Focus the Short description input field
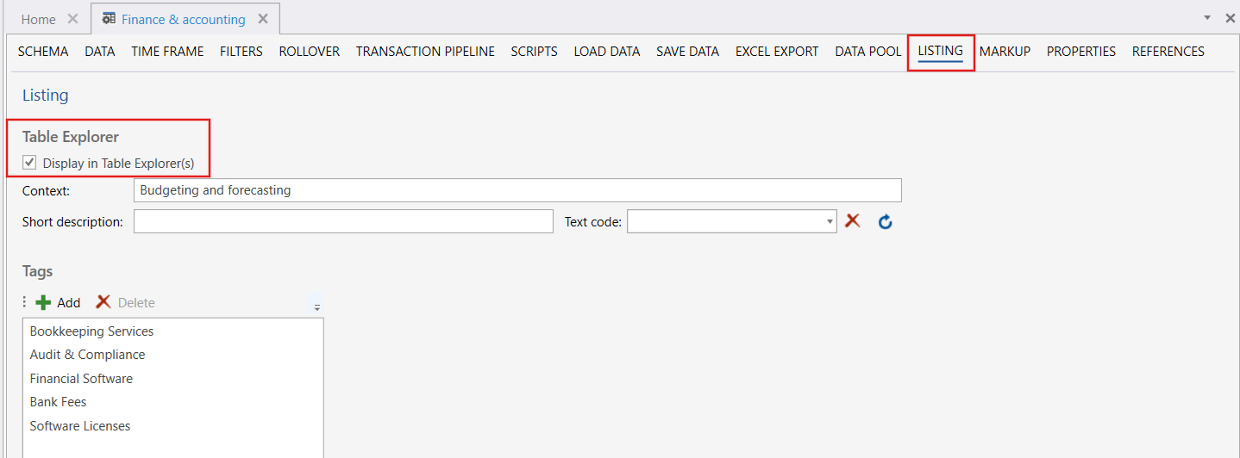The image size is (1240, 458). (343, 222)
